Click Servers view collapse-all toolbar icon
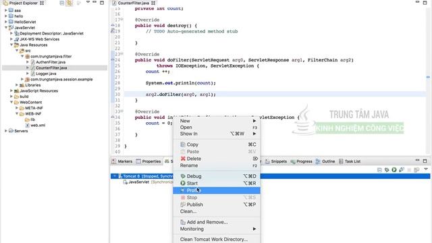This screenshot has width=432, height=243. (379, 169)
